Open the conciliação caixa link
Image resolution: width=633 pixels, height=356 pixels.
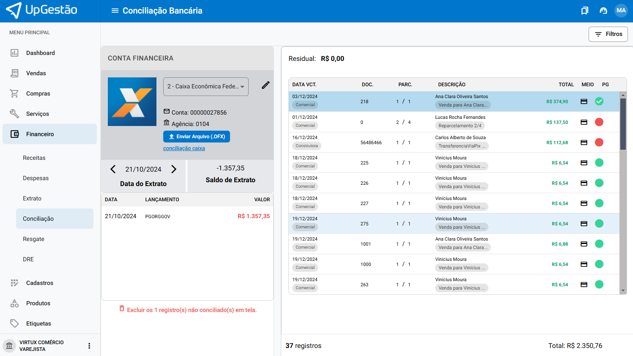pyautogui.click(x=184, y=148)
